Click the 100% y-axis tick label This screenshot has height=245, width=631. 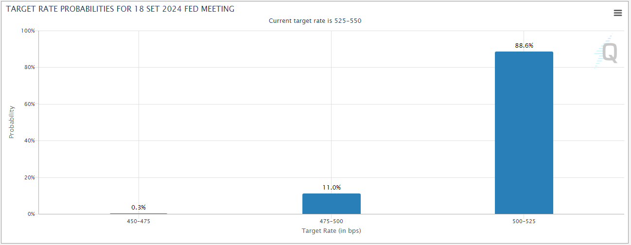click(28, 31)
